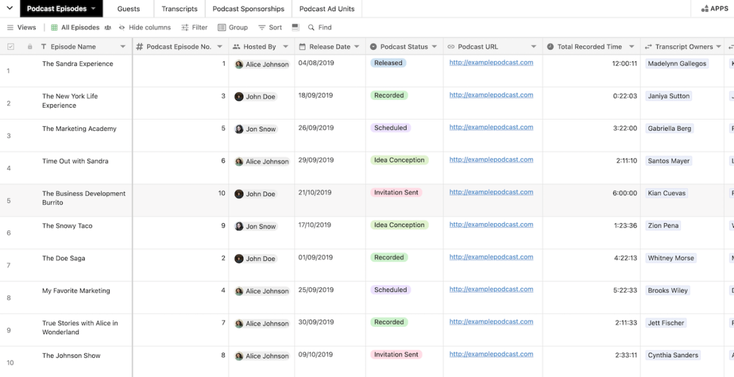Open the Podcast Sponsorships tab

click(x=248, y=9)
